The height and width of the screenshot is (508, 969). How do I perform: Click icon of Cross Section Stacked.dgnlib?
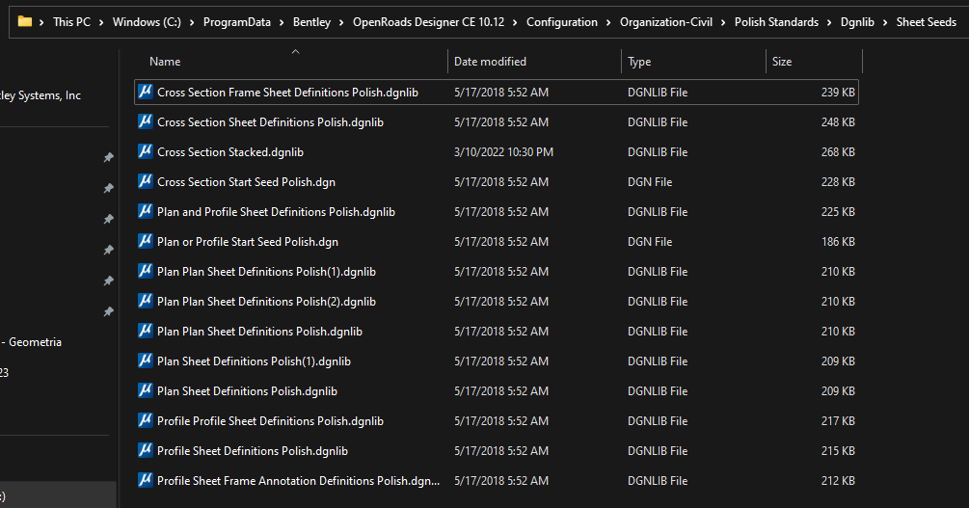(x=146, y=152)
